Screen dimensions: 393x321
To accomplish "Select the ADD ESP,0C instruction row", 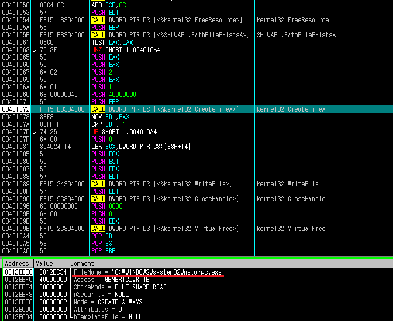I will 109,5.
